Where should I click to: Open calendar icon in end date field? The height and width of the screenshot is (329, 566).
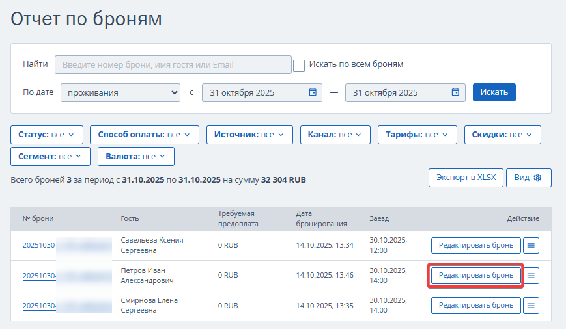tap(456, 92)
